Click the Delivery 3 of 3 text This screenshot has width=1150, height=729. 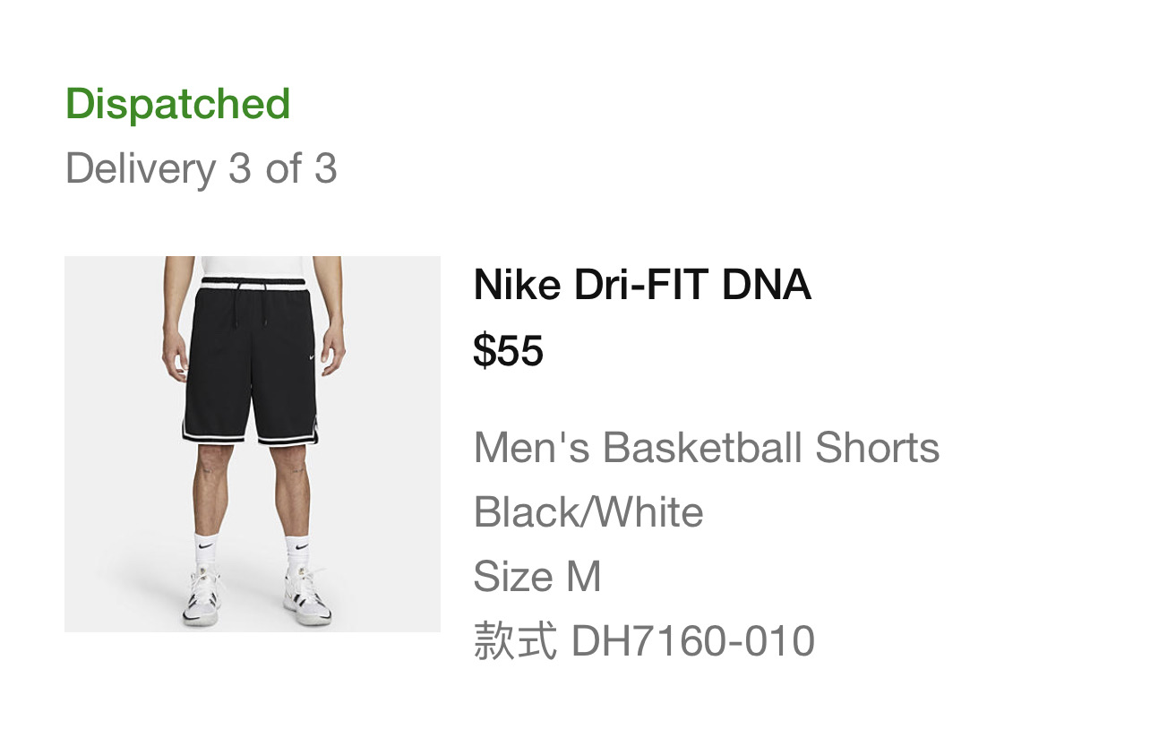201,168
